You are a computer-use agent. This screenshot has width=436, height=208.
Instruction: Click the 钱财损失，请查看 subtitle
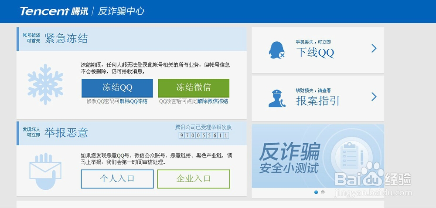click(313, 91)
